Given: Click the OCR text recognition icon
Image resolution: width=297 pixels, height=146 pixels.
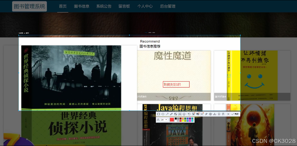Looking at the screenshot, I should (202, 114).
